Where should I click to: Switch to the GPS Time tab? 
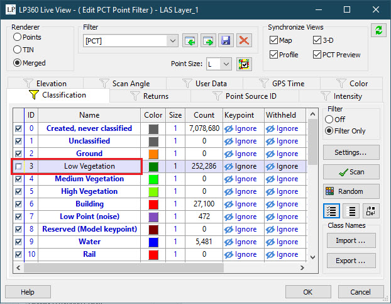[x=282, y=83]
